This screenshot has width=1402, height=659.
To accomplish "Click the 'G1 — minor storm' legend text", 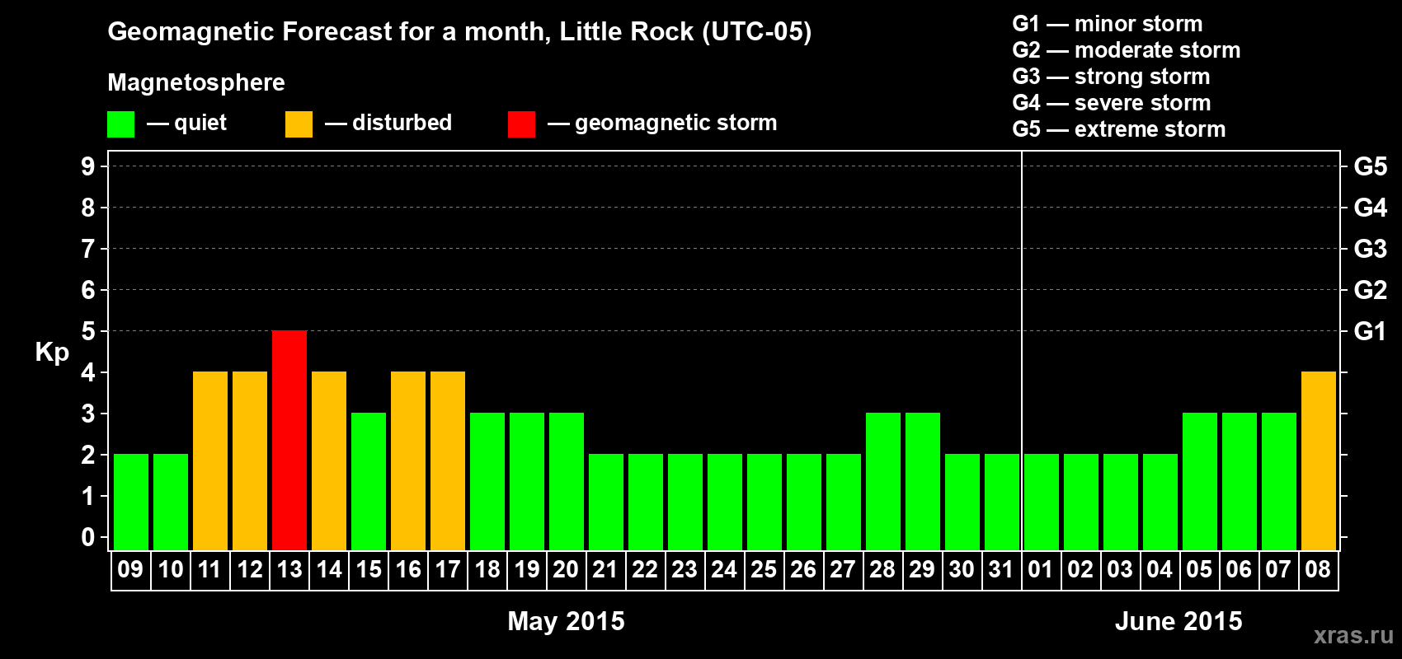I will coord(1108,24).
